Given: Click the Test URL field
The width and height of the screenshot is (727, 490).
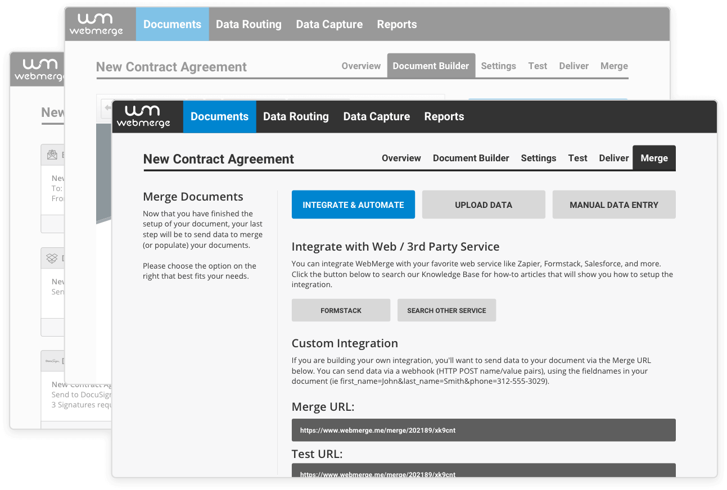Looking at the screenshot, I should coord(484,470).
